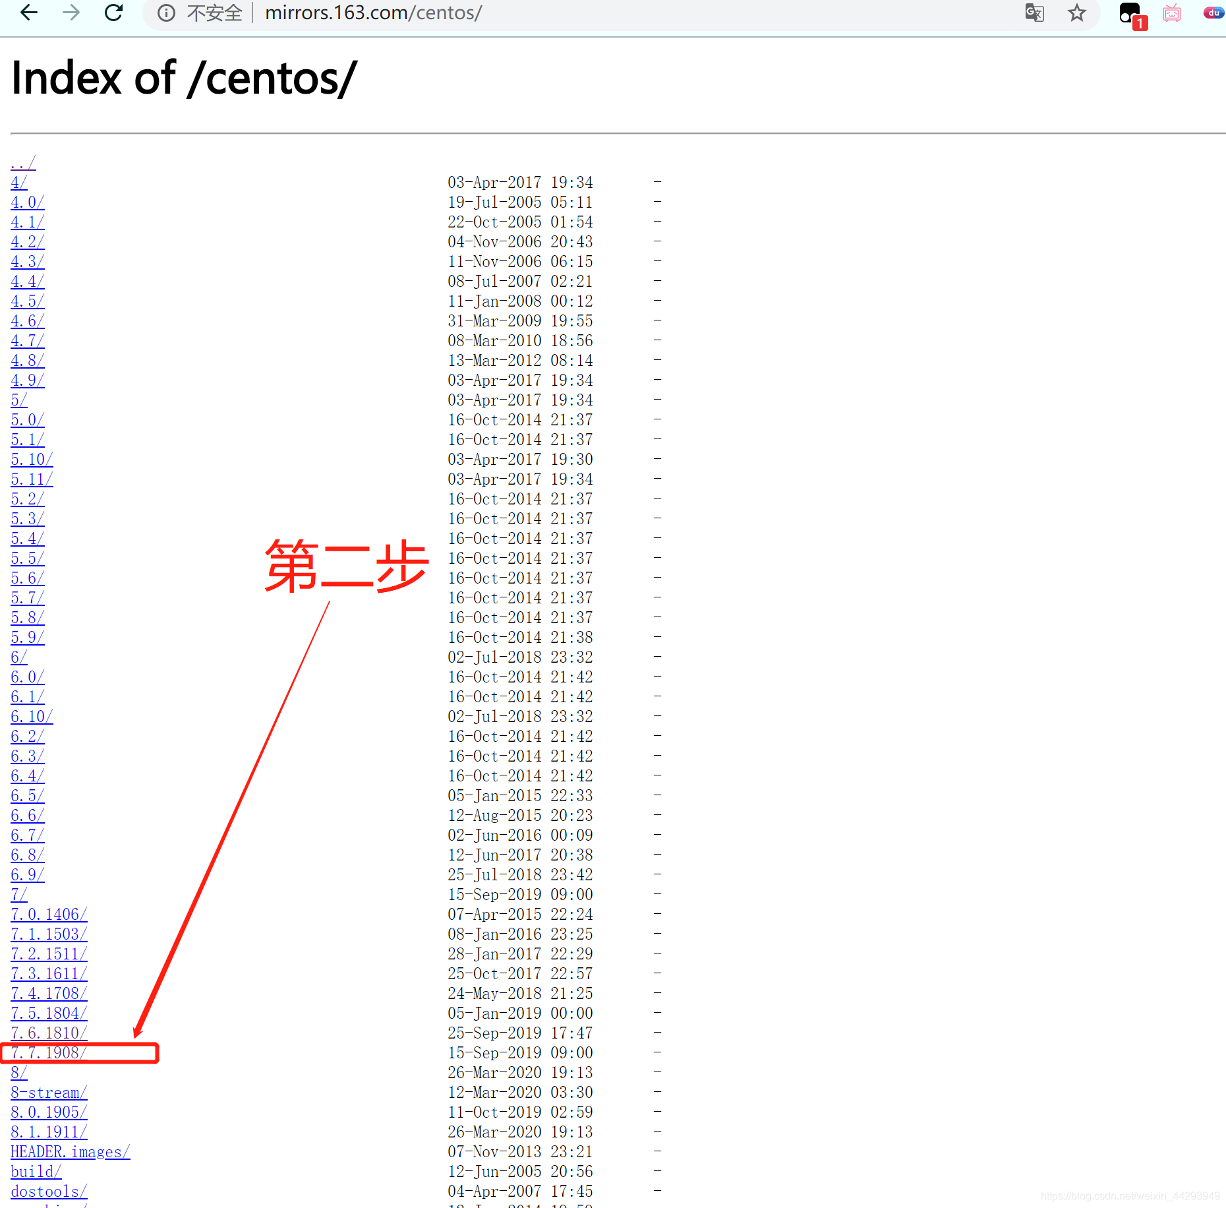Open the pink TV extension icon

pyautogui.click(x=1172, y=13)
